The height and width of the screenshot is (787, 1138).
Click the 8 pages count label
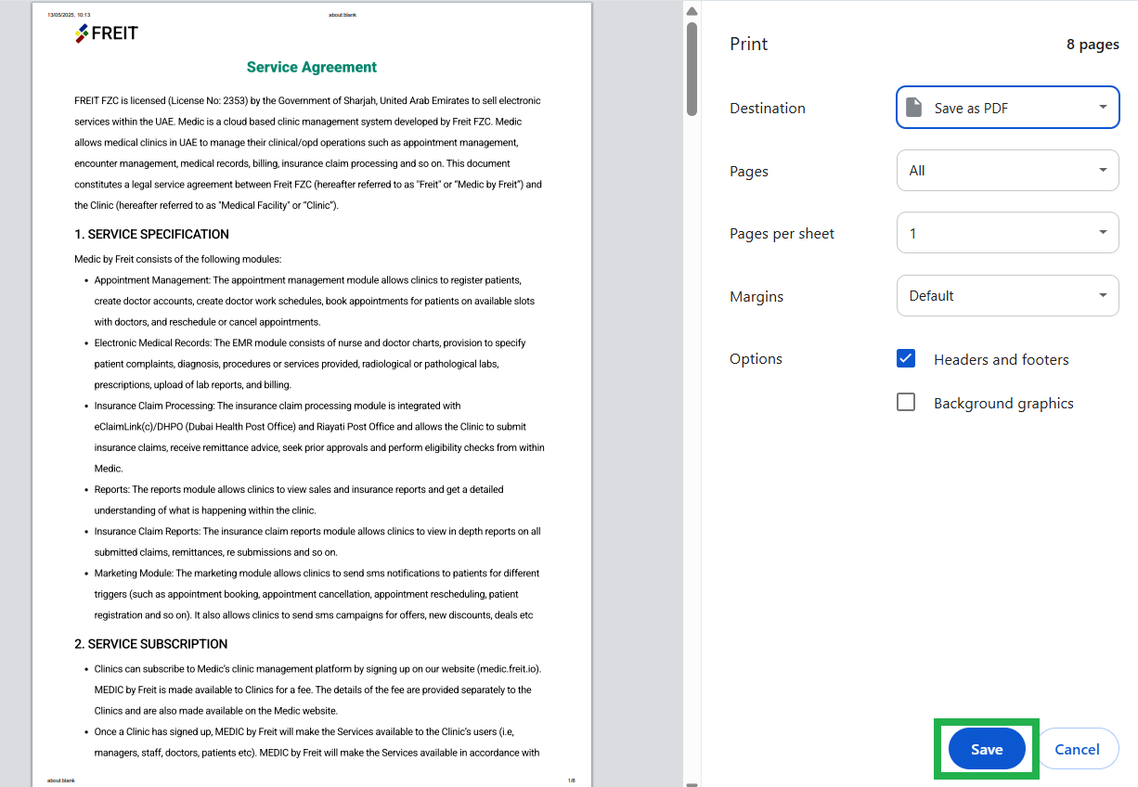click(1093, 45)
